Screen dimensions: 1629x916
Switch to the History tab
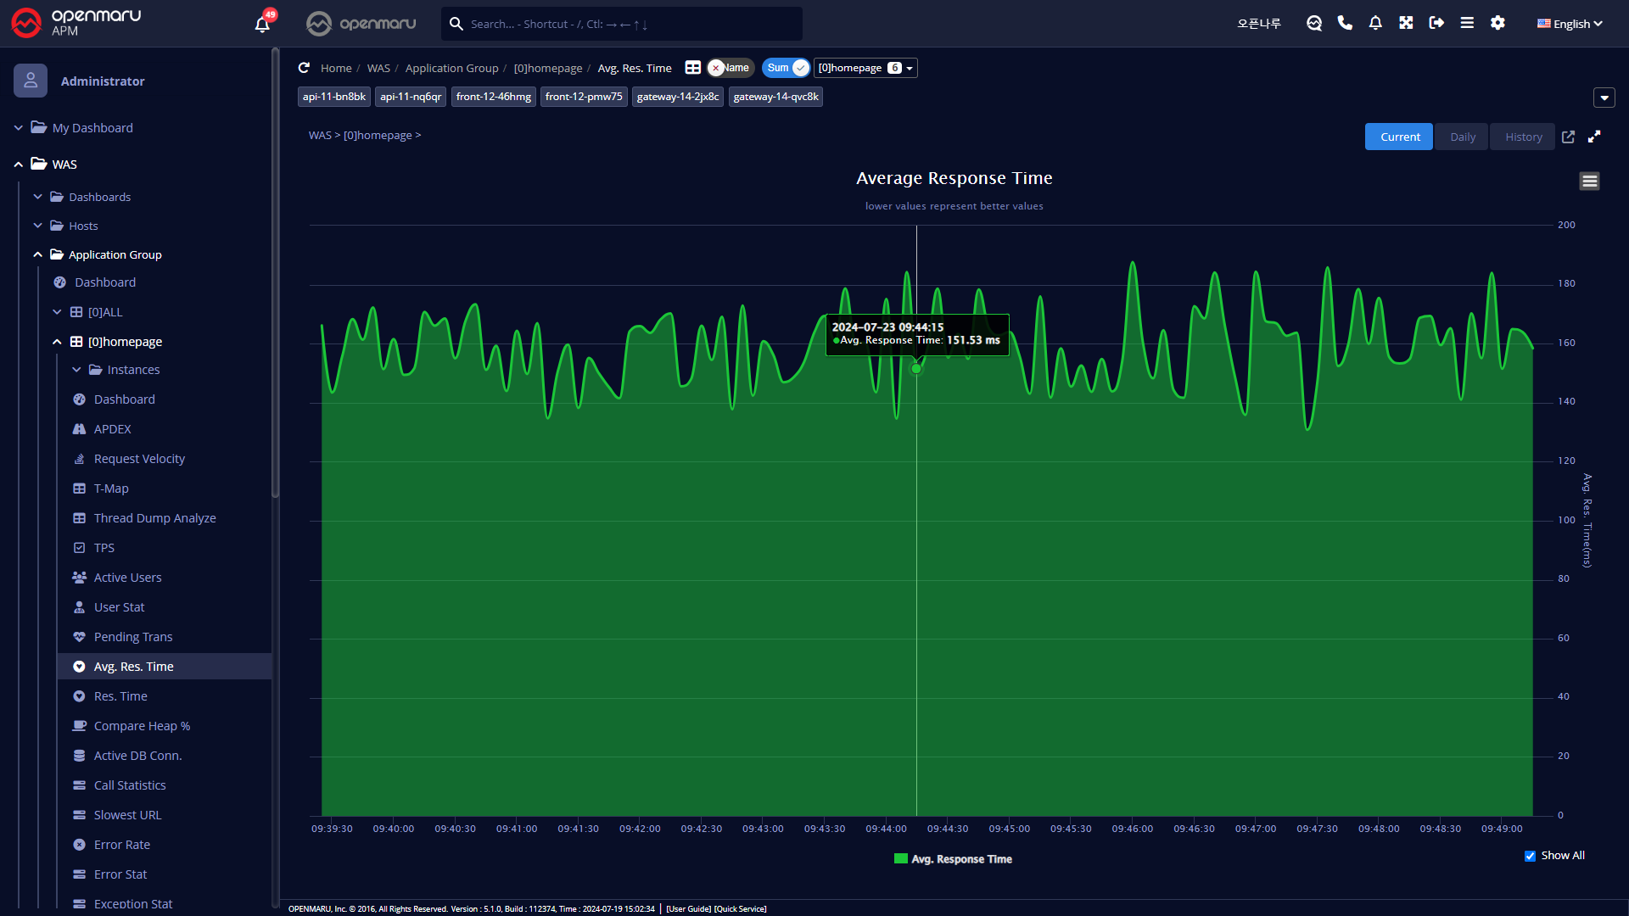(1523, 137)
